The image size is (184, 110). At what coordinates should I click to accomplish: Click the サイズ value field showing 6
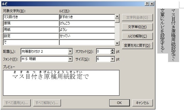103,59
